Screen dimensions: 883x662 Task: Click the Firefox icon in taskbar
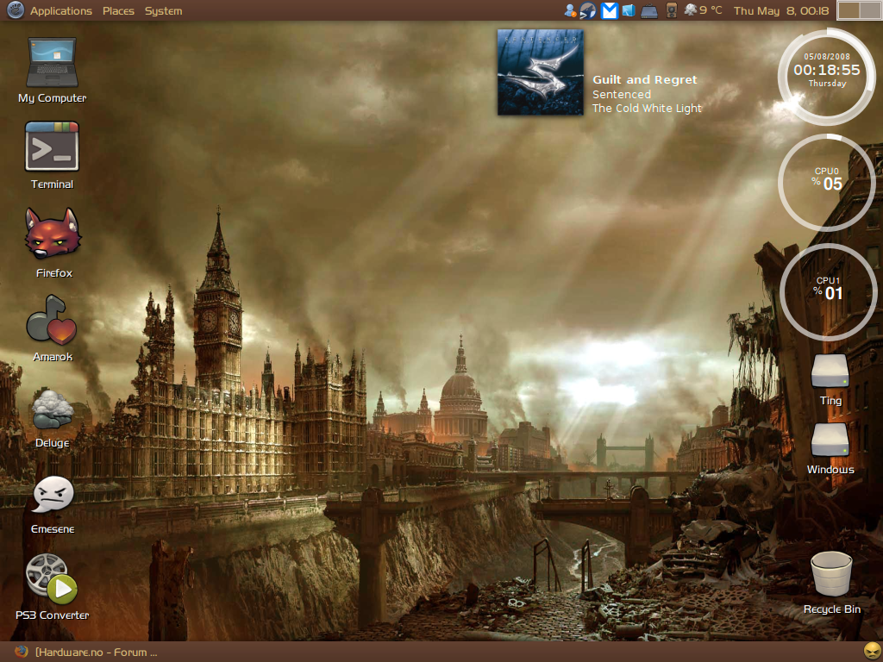pyautogui.click(x=22, y=652)
